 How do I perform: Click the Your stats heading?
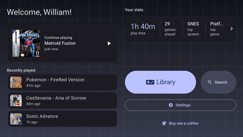tap(134, 10)
